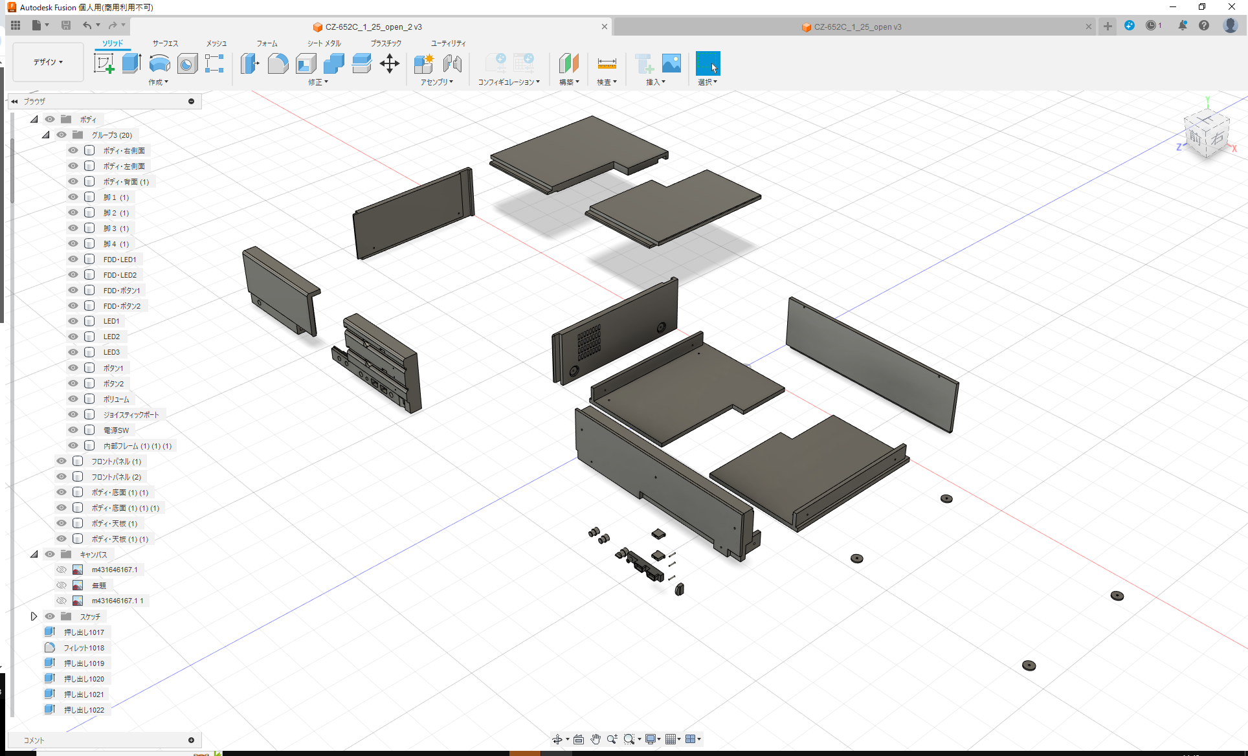Open the 選択 dropdown menu
This screenshot has height=756, width=1248.
[x=708, y=82]
